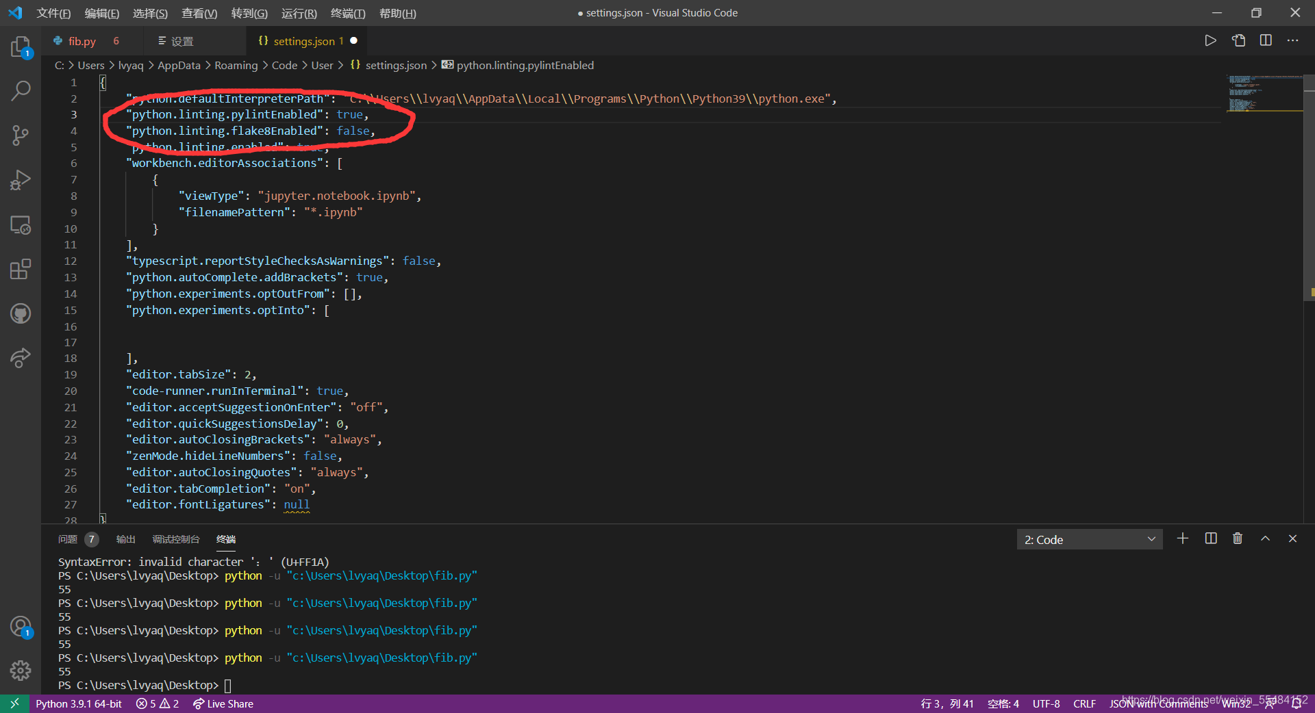
Task: Open the 帮助(H) menu
Action: click(397, 13)
